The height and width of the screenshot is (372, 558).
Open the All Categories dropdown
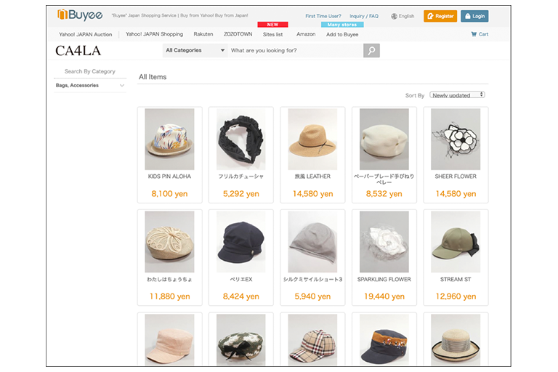click(x=195, y=51)
